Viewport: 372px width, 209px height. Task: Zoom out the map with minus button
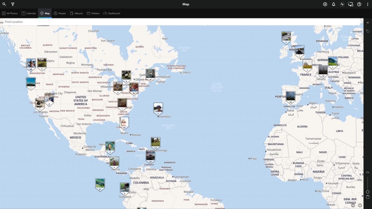[353, 205]
